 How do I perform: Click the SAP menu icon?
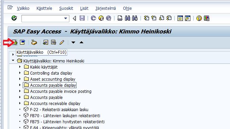point(22,43)
